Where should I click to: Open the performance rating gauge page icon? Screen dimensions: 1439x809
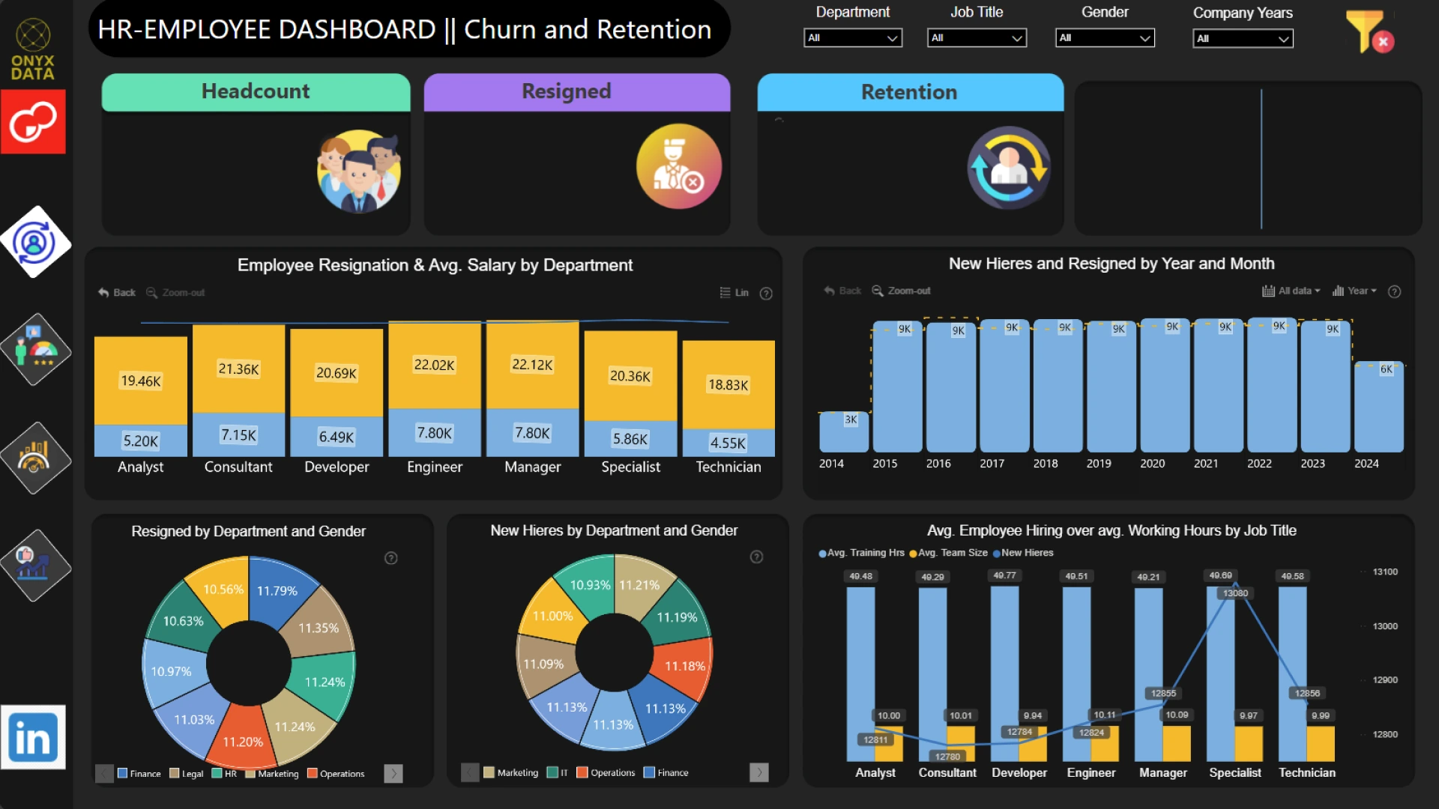(x=34, y=350)
